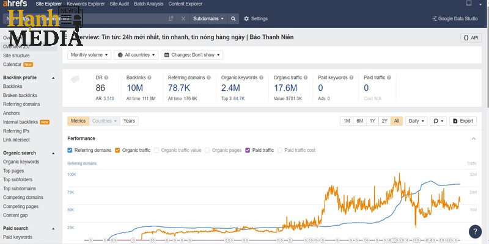Set chart range to 1Y

pyautogui.click(x=372, y=121)
